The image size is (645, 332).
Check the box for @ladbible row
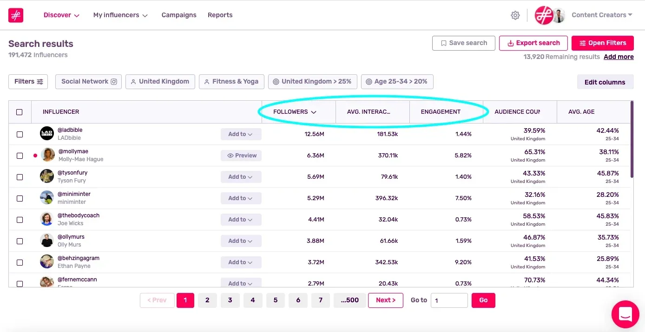tap(20, 134)
